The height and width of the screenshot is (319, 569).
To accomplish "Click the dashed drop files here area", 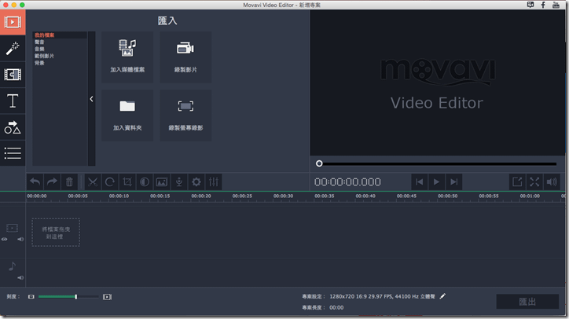I will tap(56, 233).
